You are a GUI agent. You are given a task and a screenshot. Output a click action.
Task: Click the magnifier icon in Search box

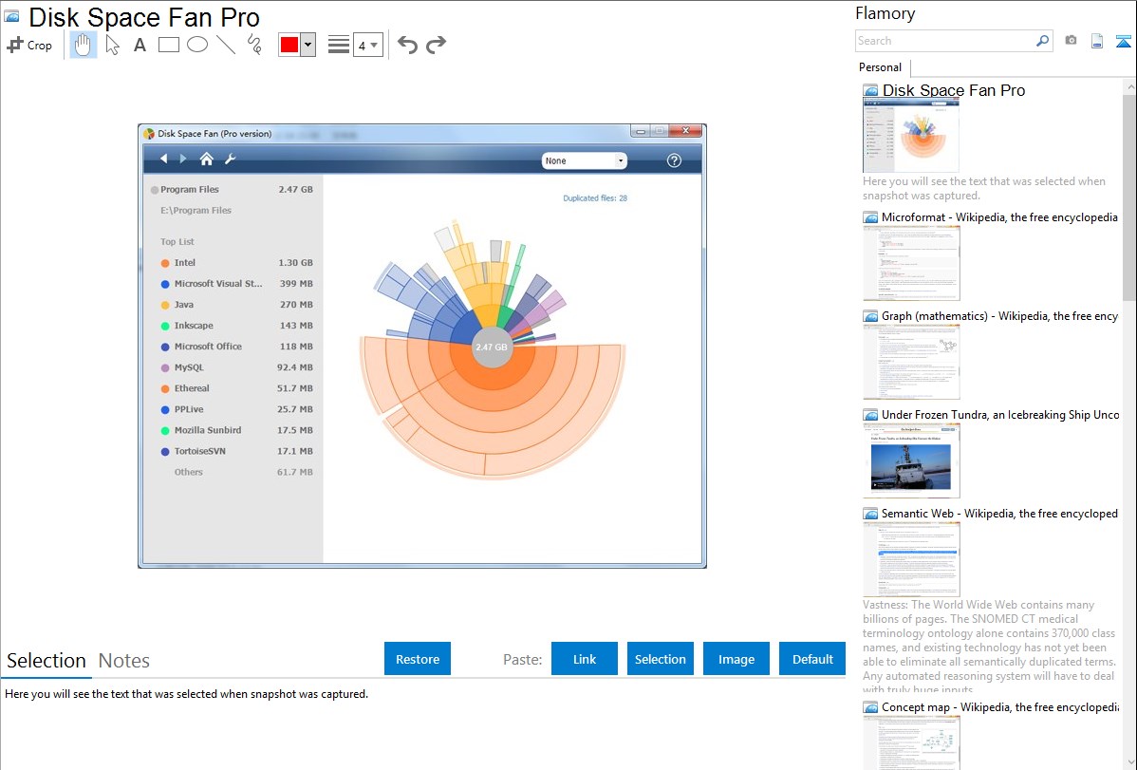1042,41
